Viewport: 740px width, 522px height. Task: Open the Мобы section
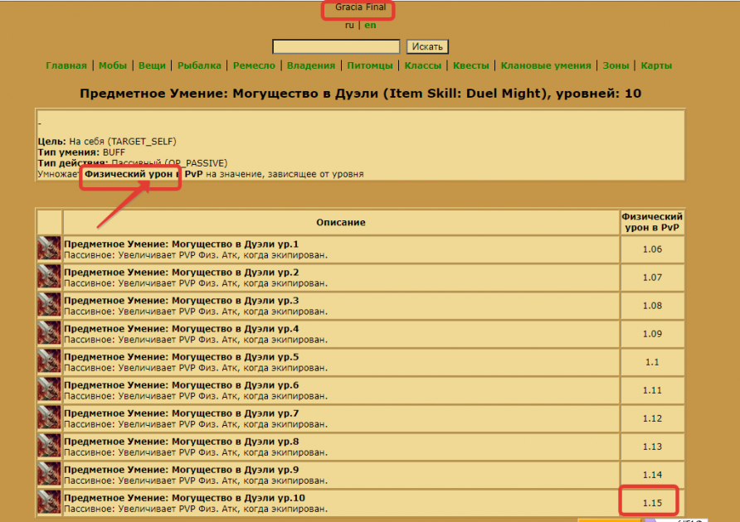tap(113, 65)
